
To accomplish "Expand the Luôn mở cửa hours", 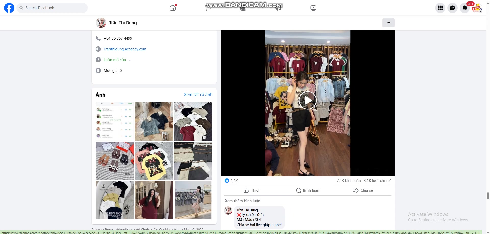I will pyautogui.click(x=117, y=60).
